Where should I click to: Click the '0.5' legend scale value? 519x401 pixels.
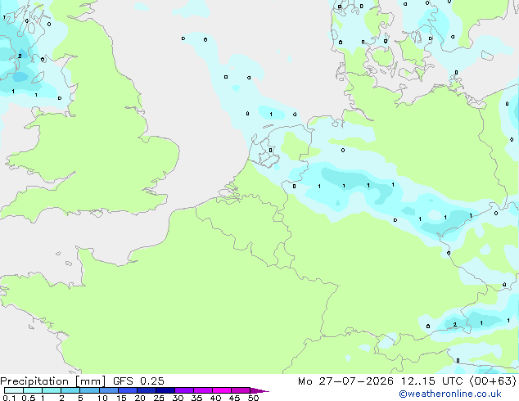(29, 398)
